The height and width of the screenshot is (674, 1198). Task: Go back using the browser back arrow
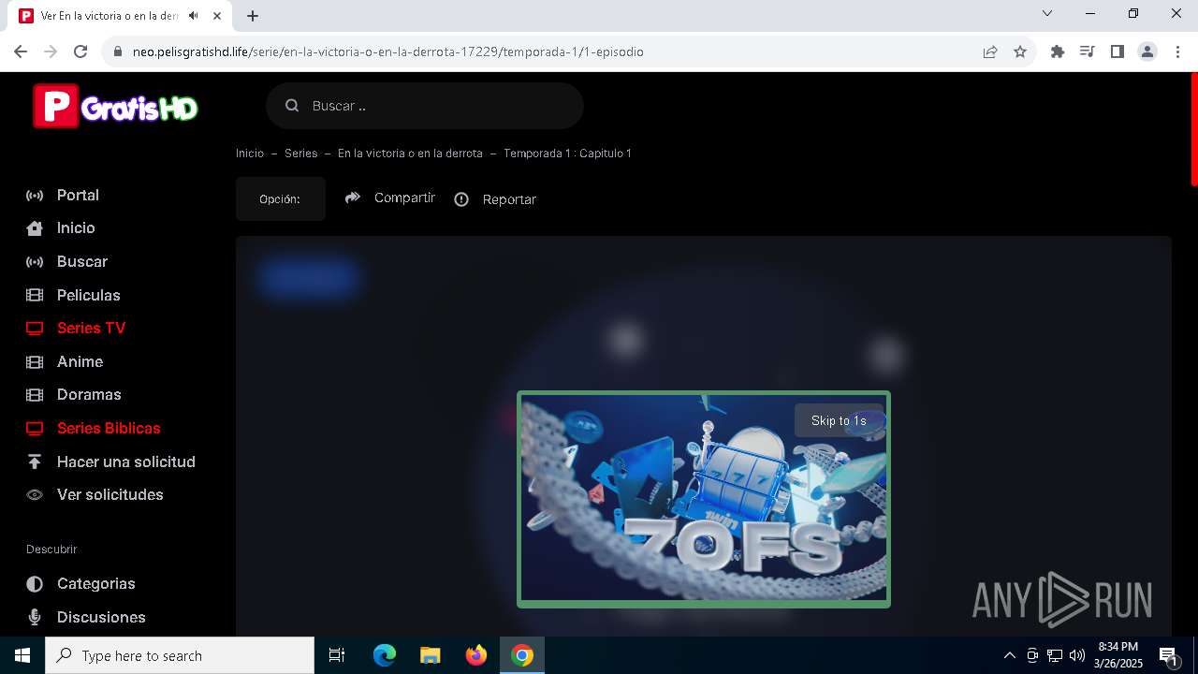[x=21, y=51]
